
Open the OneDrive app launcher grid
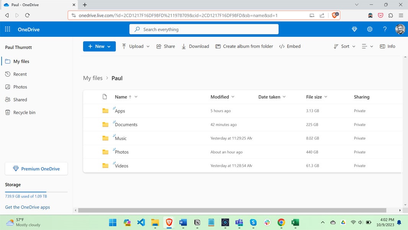7,29
